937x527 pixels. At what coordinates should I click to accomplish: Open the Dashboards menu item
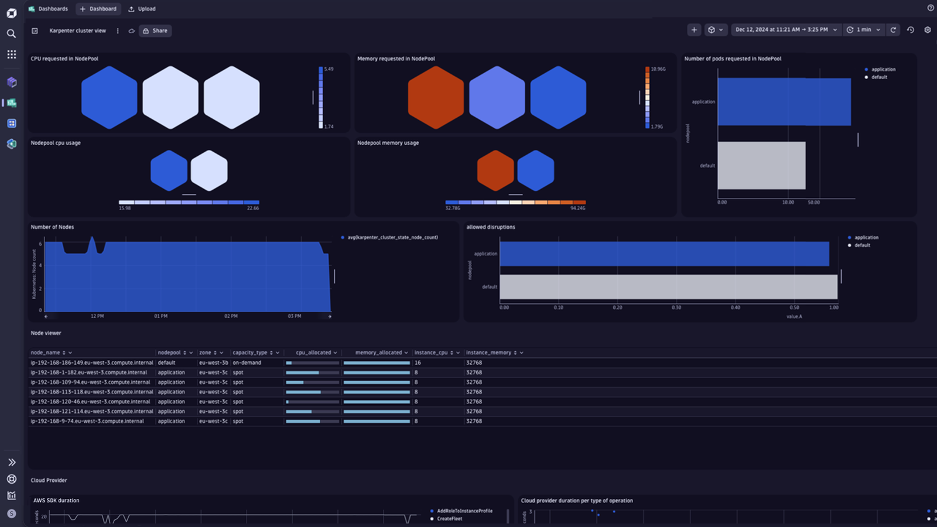click(48, 9)
